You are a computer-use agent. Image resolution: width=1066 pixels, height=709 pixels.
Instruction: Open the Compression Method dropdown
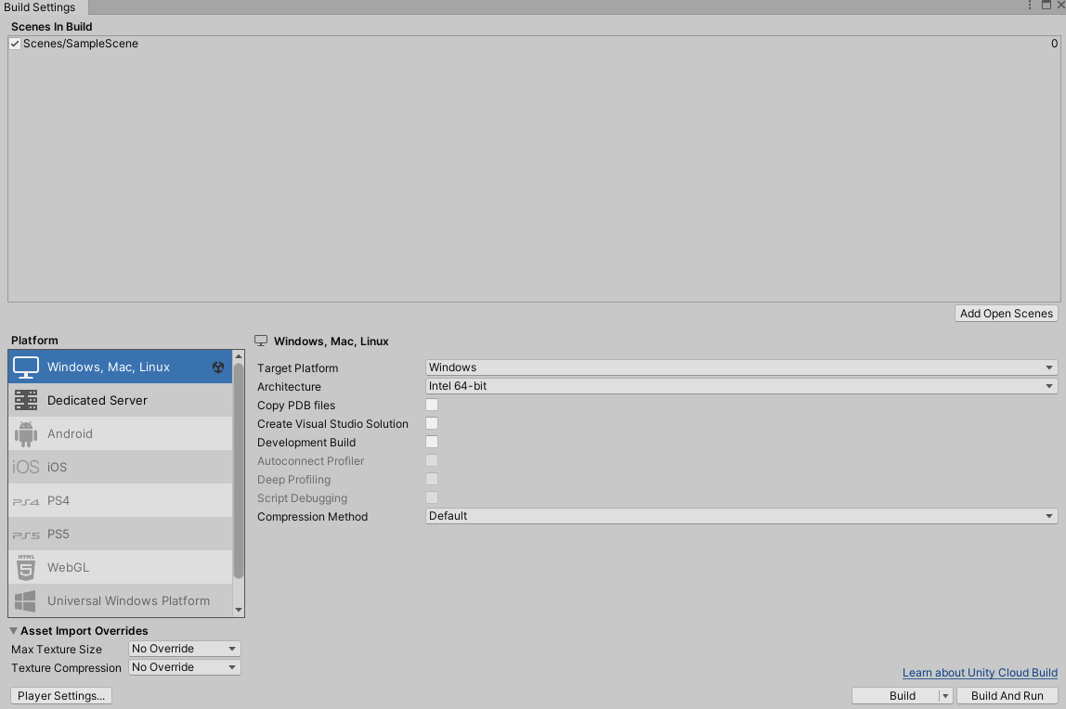point(741,516)
